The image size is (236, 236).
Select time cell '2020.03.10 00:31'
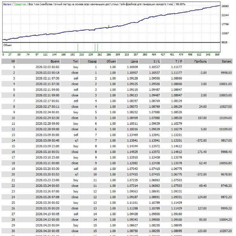[x=48, y=152]
